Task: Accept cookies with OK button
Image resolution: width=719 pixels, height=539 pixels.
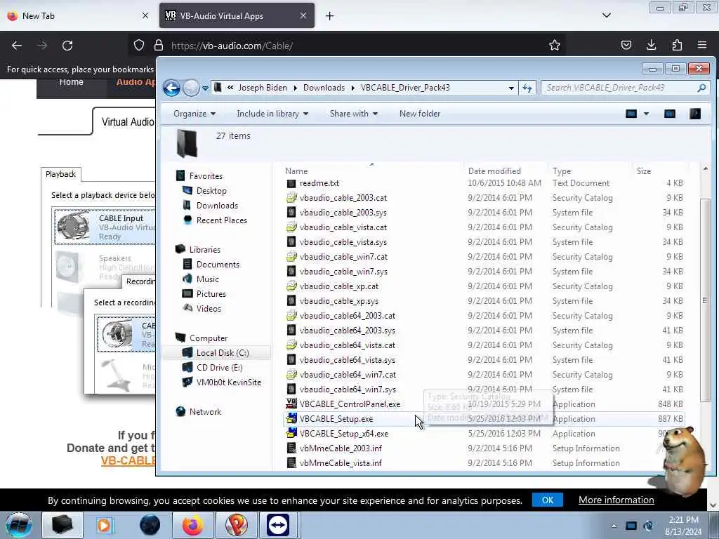Action: 548,500
